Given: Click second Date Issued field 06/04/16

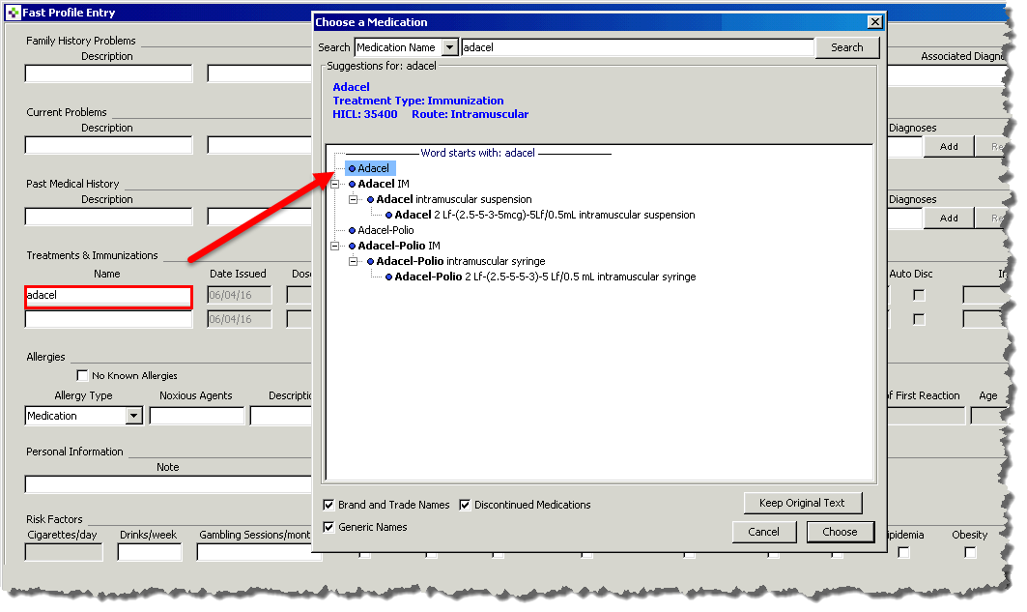Looking at the screenshot, I should [239, 320].
